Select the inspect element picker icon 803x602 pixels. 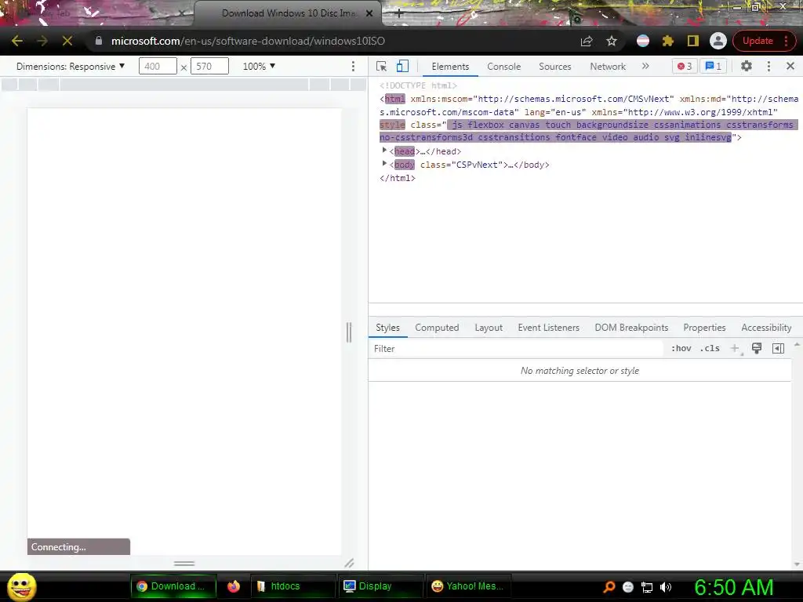tap(382, 67)
